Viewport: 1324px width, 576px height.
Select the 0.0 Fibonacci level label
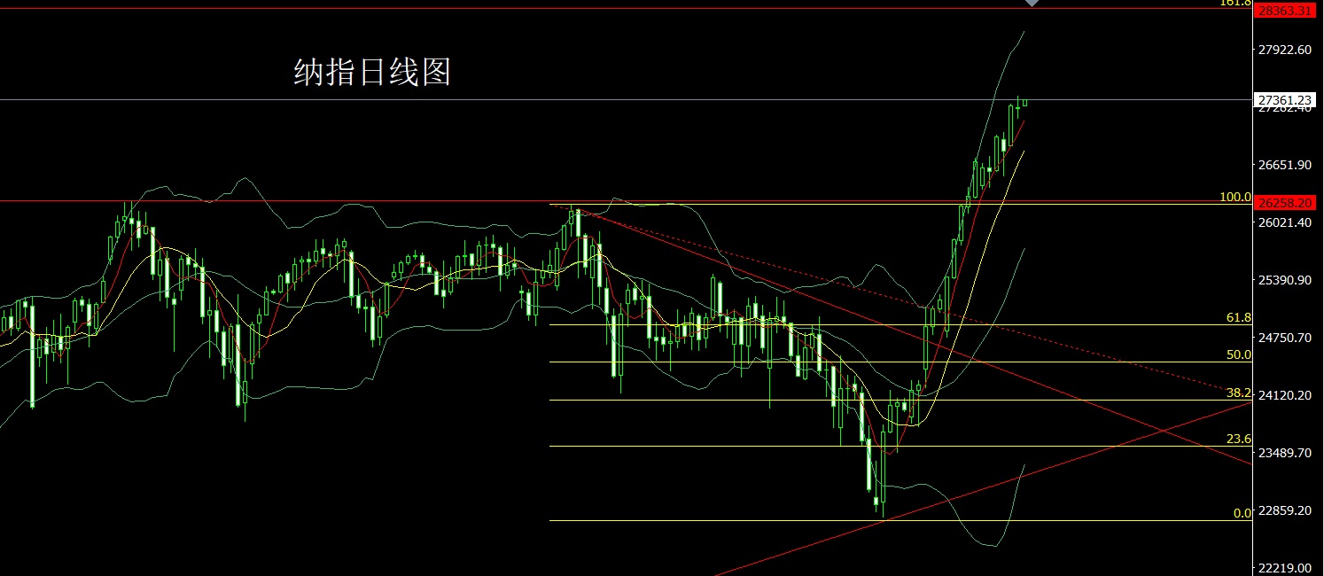[x=1242, y=513]
